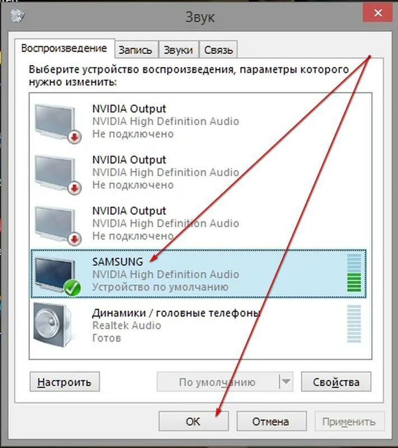Open the По умолчанию dropdown arrow
Screen dimensions: 398x448
286,381
